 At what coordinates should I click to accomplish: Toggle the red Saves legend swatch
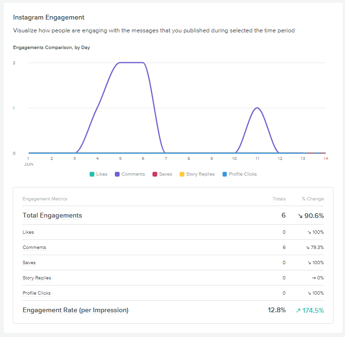pos(155,174)
